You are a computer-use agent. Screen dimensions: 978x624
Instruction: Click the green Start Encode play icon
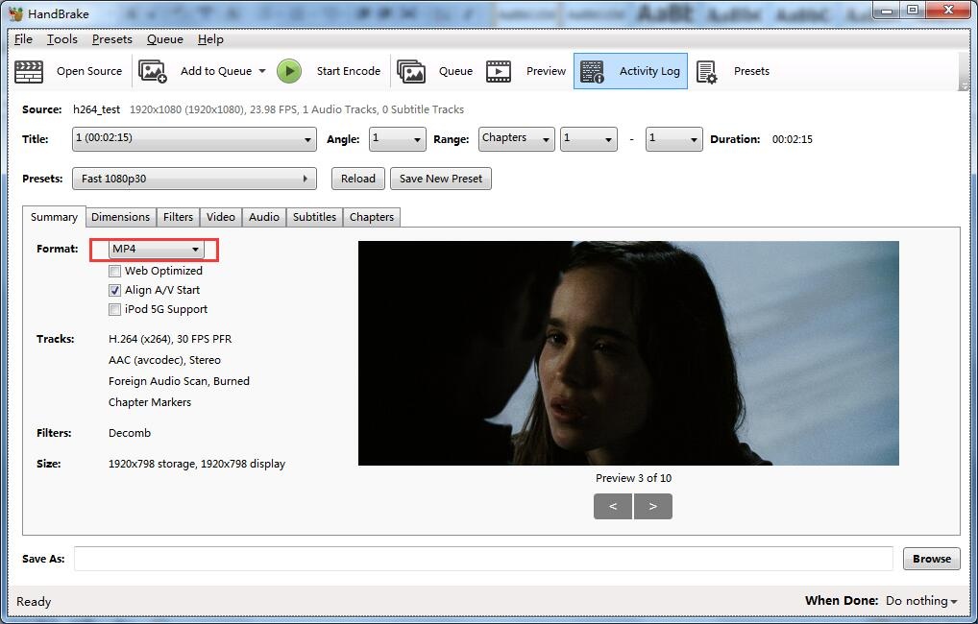click(289, 71)
